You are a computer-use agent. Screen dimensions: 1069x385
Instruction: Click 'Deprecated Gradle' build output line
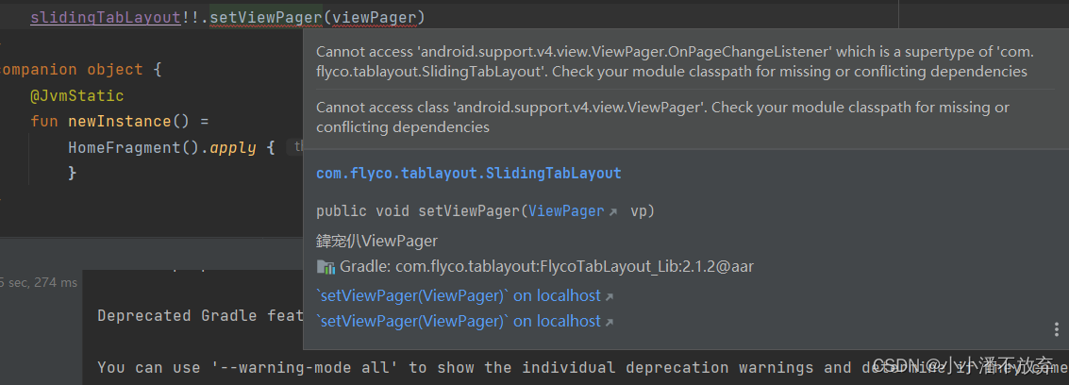(200, 315)
